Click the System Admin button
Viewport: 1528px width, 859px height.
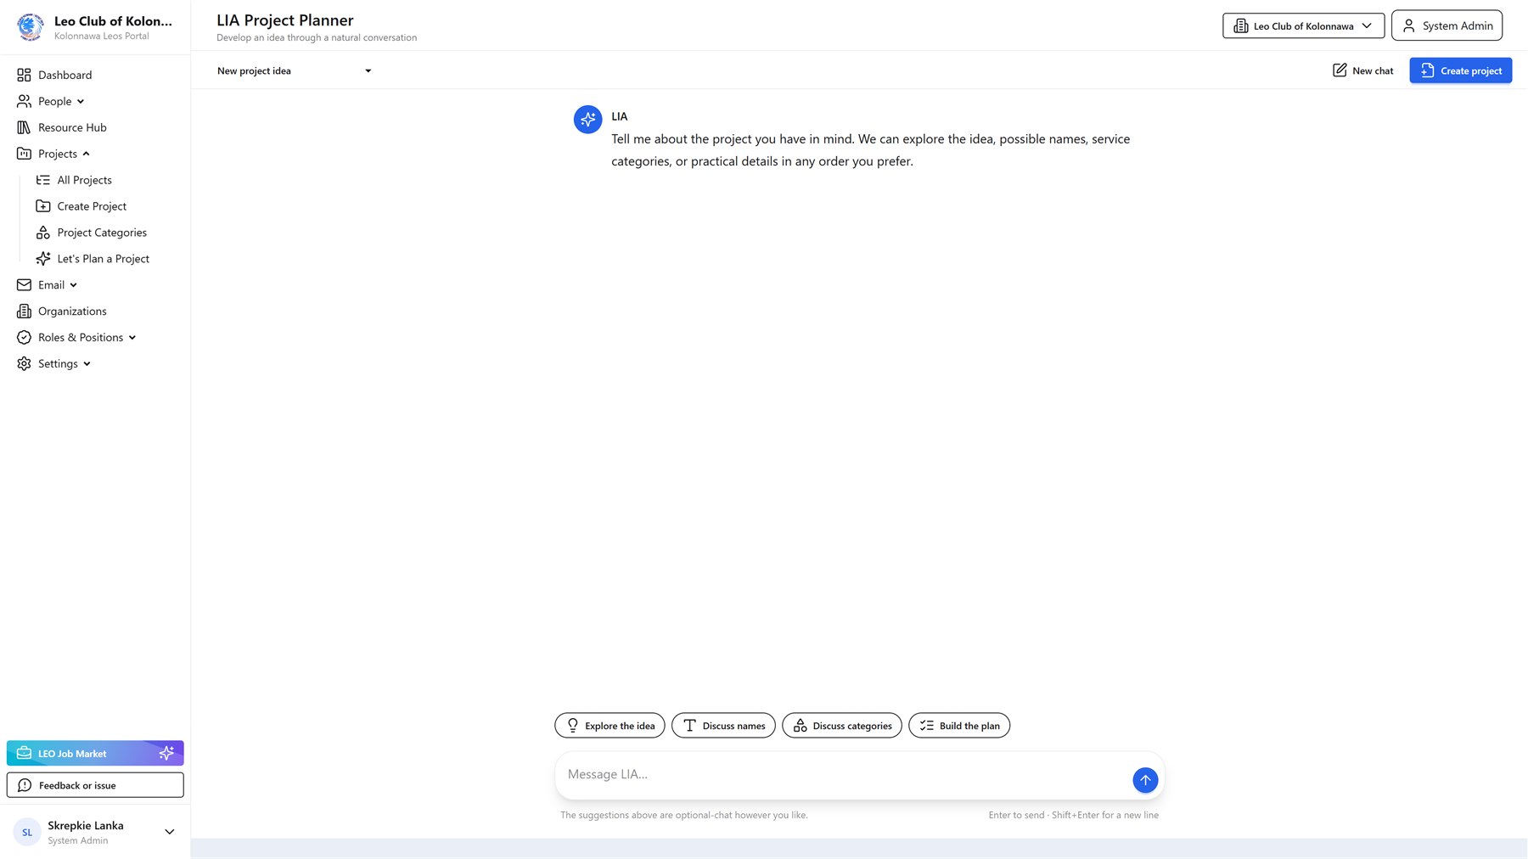(x=1447, y=25)
